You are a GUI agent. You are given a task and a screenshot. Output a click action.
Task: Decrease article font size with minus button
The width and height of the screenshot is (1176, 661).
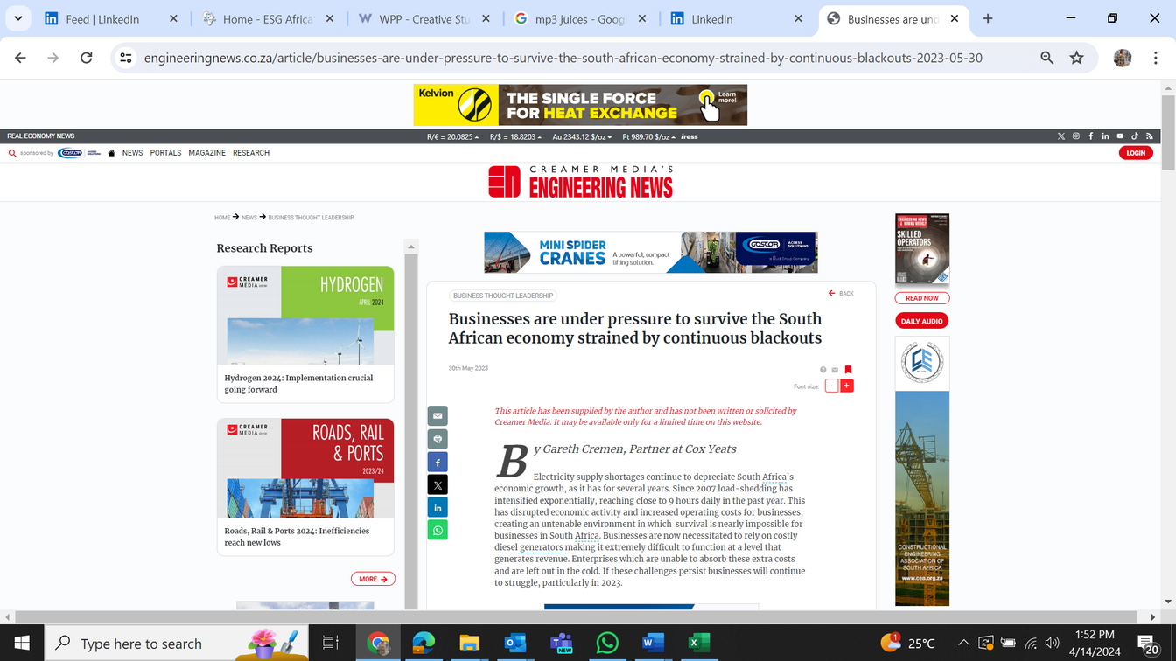click(832, 386)
